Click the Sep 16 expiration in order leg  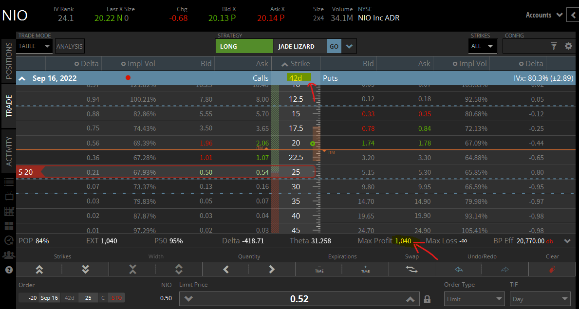49,297
